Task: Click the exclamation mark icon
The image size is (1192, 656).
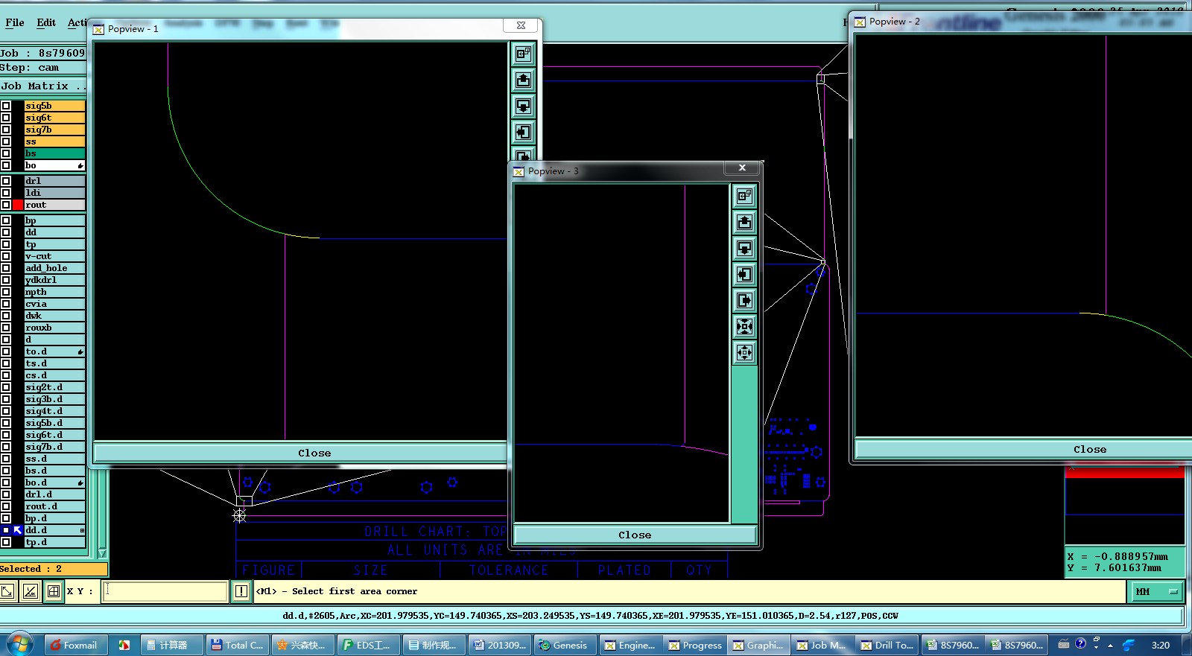Action: tap(241, 591)
